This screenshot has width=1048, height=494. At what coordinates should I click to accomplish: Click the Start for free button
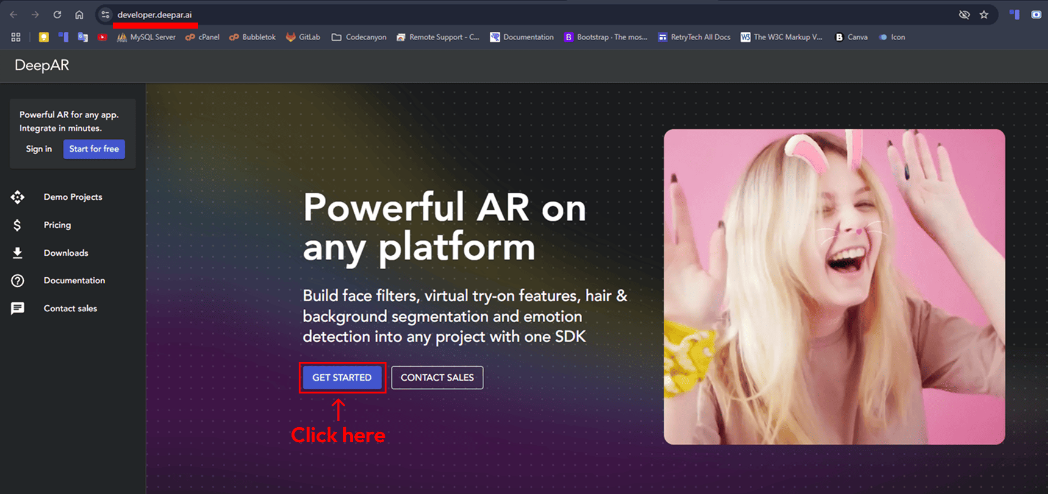tap(94, 149)
